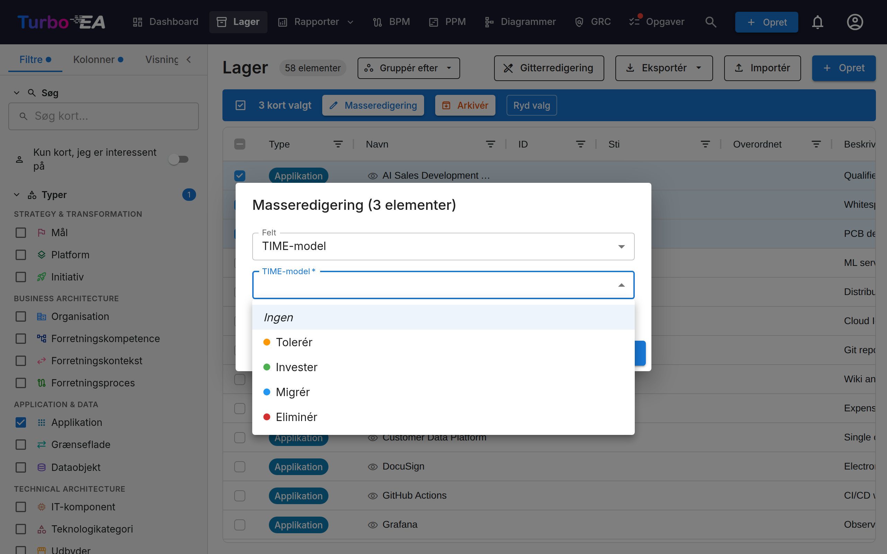This screenshot has height=554, width=887.
Task: Collapse the filter sidebar with chevron
Action: (189, 59)
